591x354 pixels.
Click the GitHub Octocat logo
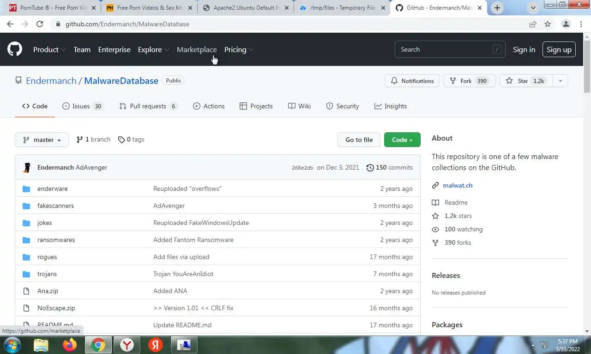click(x=15, y=49)
